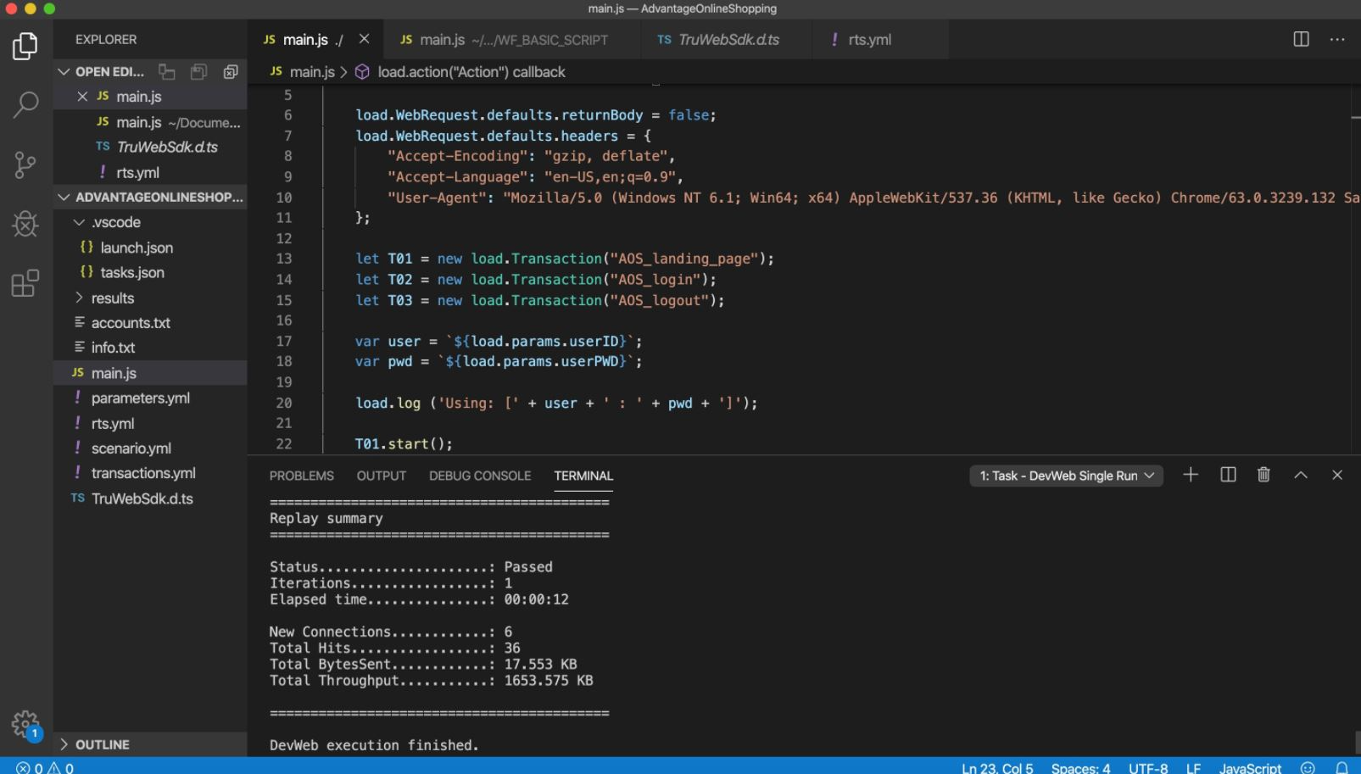Open the Search view in activity bar
Image resolution: width=1361 pixels, height=774 pixels.
coord(25,105)
